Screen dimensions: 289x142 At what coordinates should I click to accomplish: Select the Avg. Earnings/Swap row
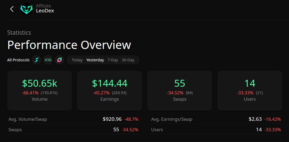tap(216, 119)
